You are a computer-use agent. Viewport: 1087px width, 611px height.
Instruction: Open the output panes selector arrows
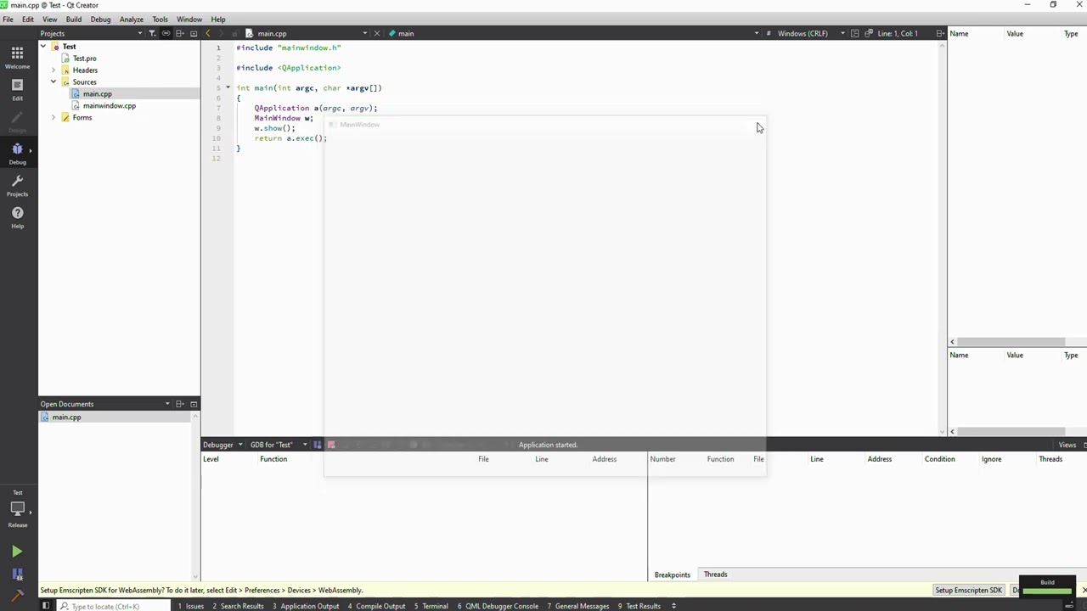pos(673,606)
